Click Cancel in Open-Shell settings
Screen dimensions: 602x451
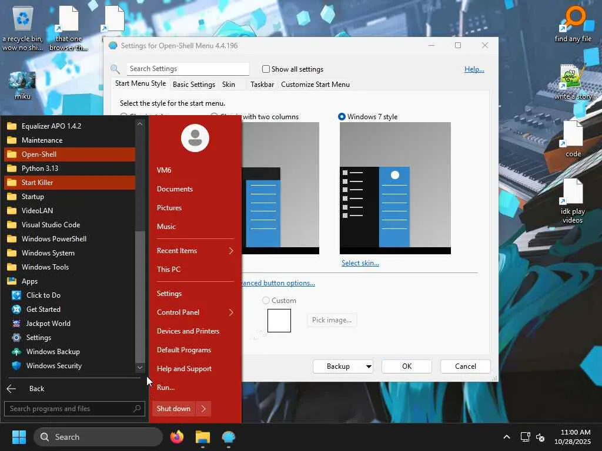point(466,366)
